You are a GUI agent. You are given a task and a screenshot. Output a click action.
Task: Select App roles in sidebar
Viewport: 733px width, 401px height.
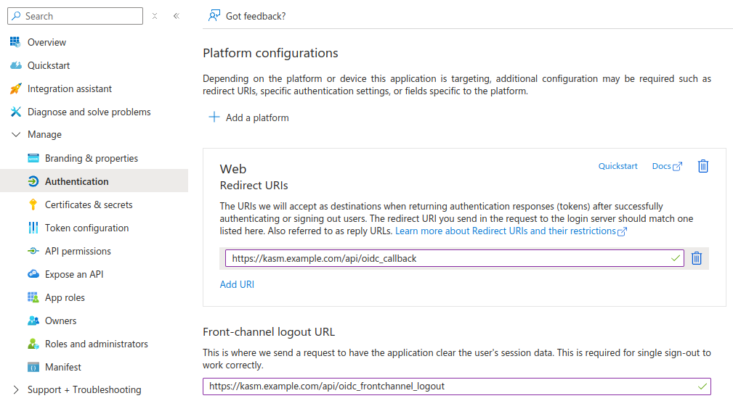pos(65,297)
